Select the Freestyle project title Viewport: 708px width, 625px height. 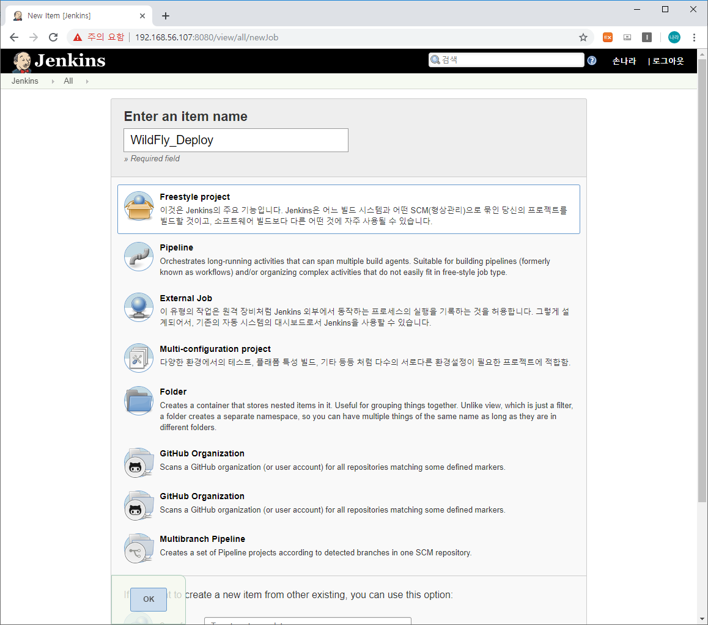point(194,197)
